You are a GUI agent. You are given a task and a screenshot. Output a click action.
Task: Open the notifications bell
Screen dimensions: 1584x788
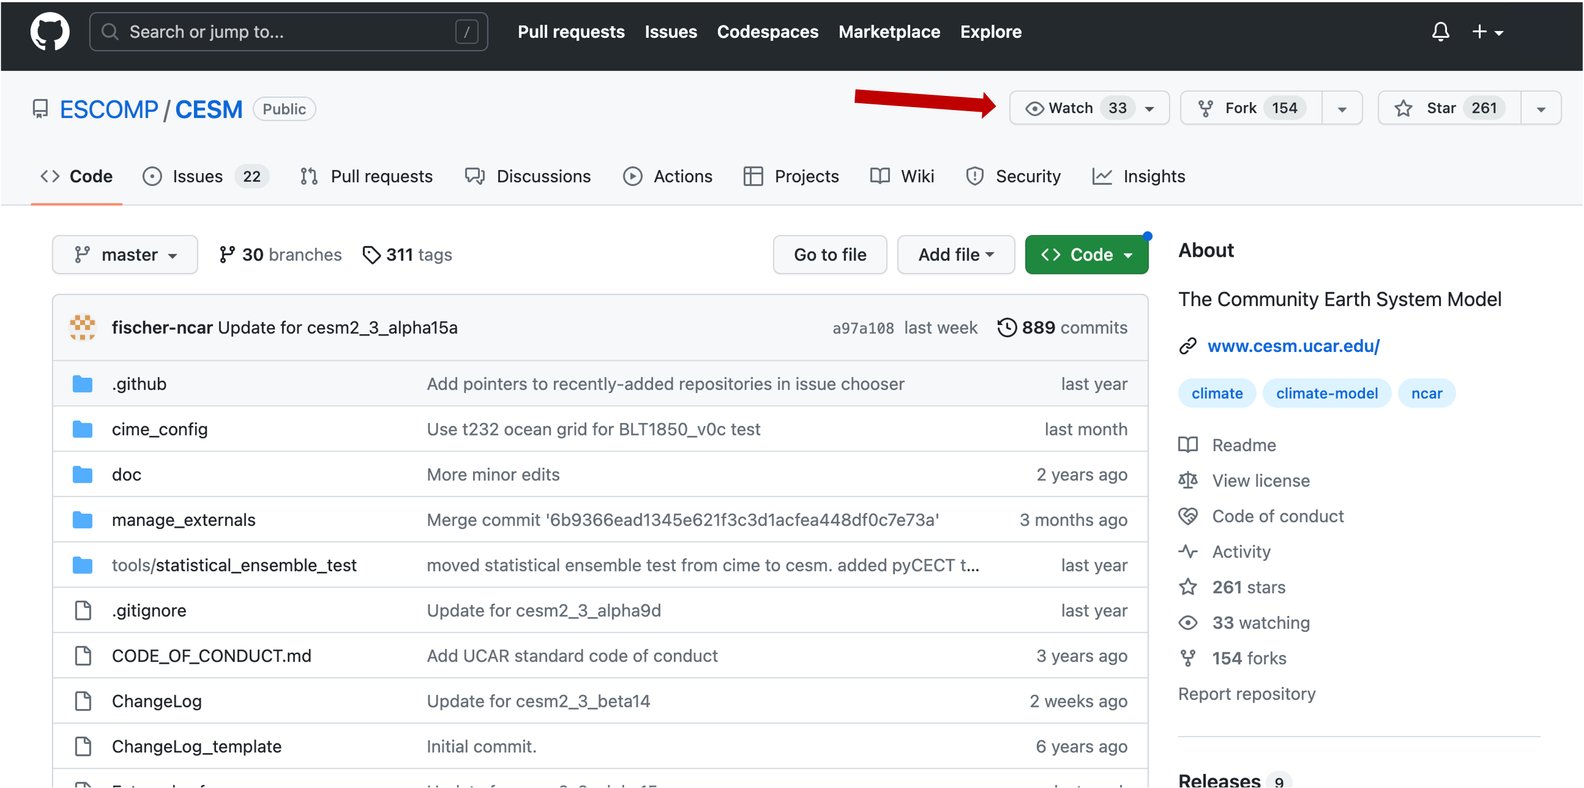click(x=1440, y=32)
